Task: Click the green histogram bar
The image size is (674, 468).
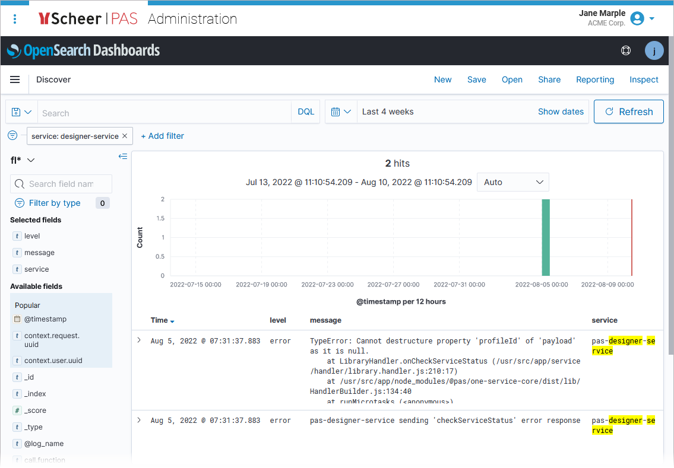Action: [546, 237]
